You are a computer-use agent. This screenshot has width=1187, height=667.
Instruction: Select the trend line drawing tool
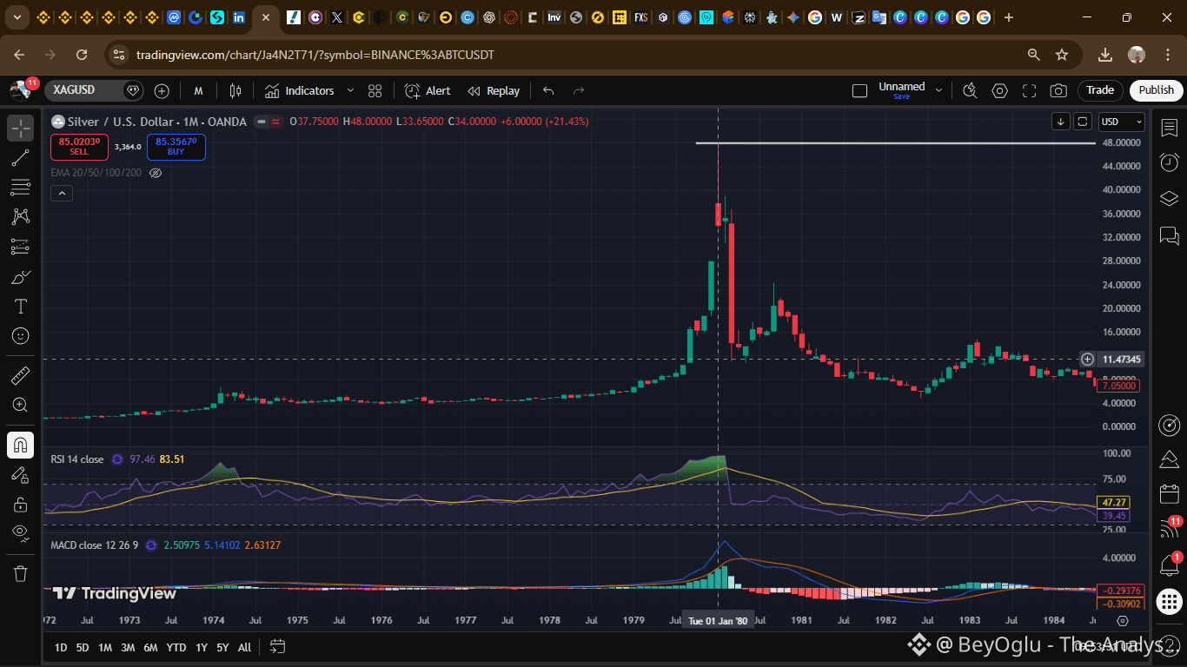click(21, 157)
